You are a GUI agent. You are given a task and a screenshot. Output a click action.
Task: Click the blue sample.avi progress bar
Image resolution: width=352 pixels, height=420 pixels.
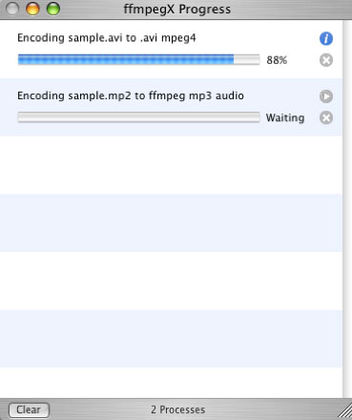pyautogui.click(x=138, y=60)
